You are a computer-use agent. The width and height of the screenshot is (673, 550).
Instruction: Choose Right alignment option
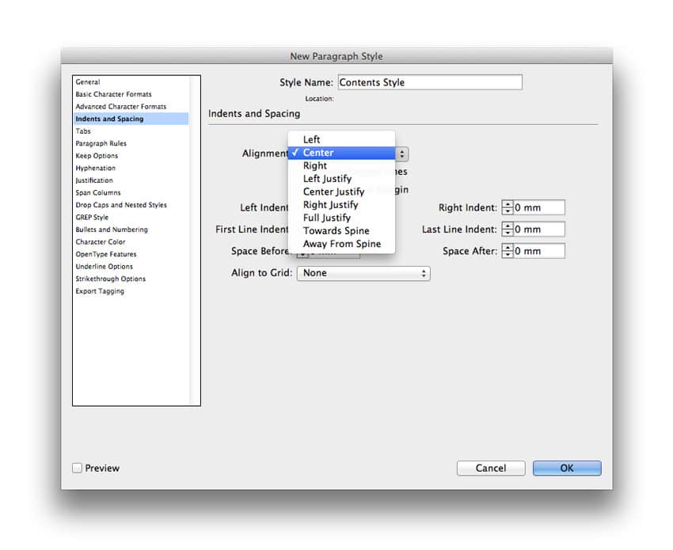click(x=341, y=165)
